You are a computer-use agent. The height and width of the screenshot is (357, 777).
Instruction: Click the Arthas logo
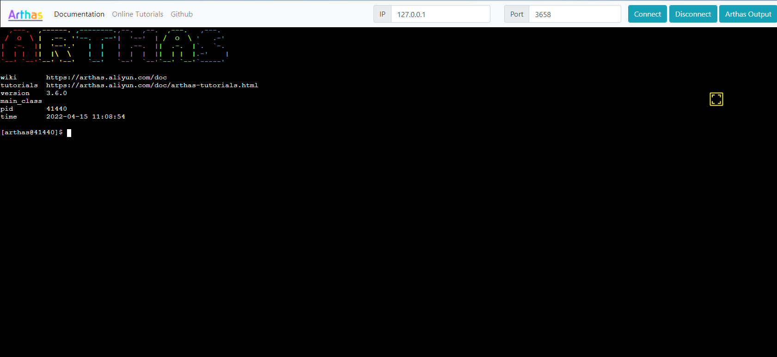click(25, 15)
